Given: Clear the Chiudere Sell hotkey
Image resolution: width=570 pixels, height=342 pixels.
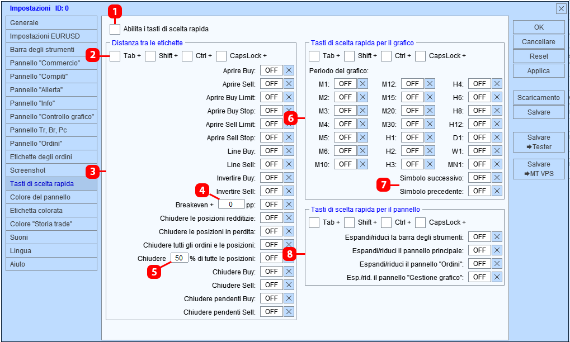Looking at the screenshot, I should (289, 286).
